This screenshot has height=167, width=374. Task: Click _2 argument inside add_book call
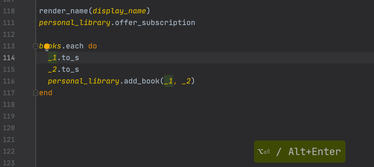[186, 81]
